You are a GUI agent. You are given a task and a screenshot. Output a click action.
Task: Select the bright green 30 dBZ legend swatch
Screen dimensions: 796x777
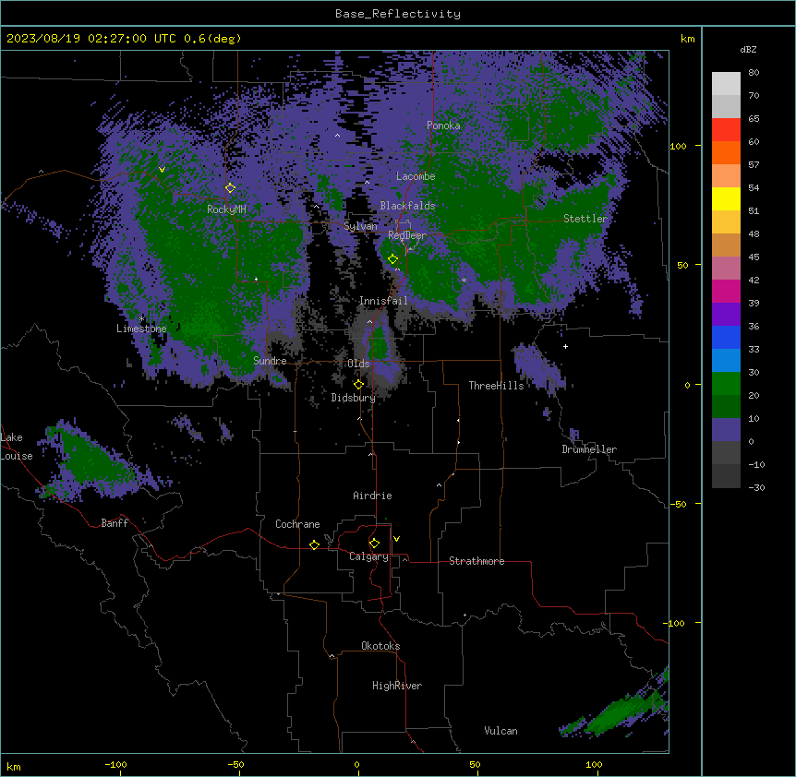726,384
